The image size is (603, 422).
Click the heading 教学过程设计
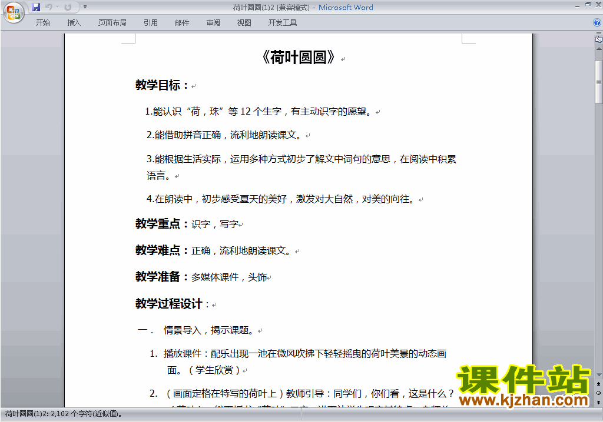point(168,304)
